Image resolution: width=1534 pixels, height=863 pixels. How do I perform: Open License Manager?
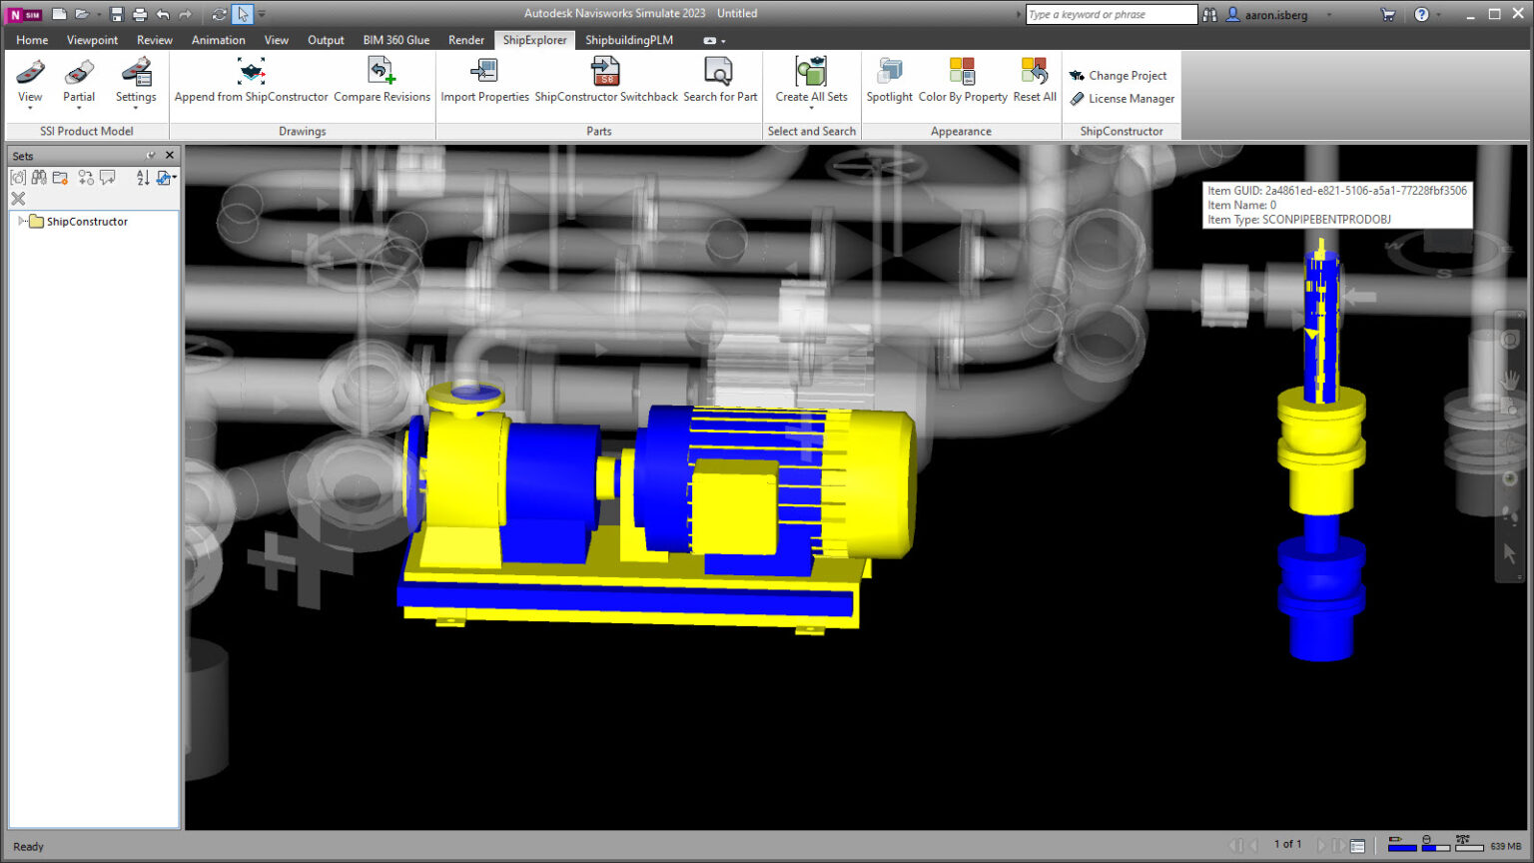click(1122, 99)
